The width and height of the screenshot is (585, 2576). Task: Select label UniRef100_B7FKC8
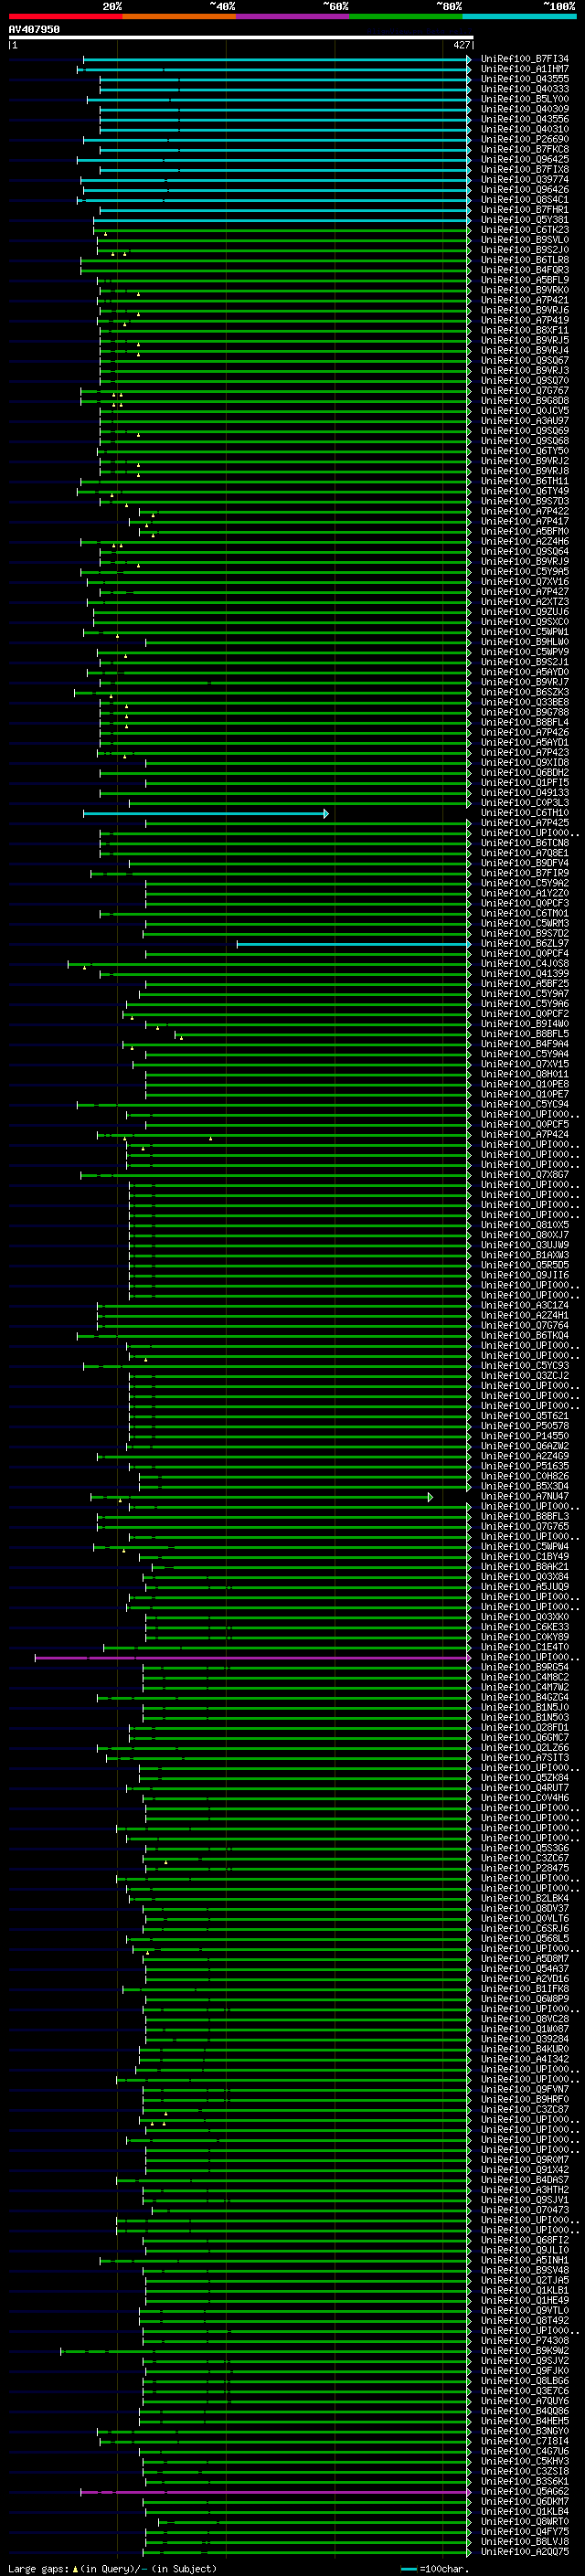(x=525, y=150)
